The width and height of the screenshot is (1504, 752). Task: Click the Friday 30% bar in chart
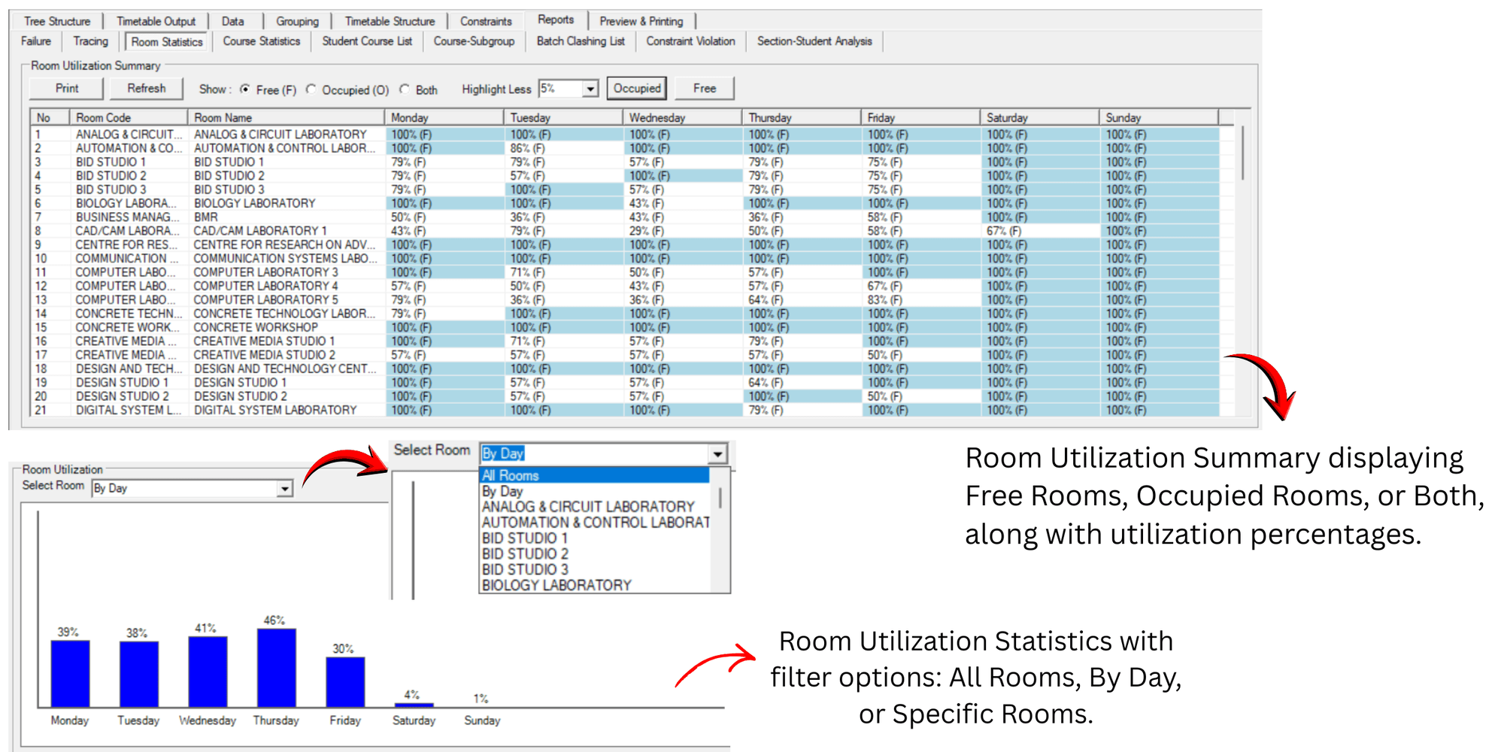click(x=345, y=682)
